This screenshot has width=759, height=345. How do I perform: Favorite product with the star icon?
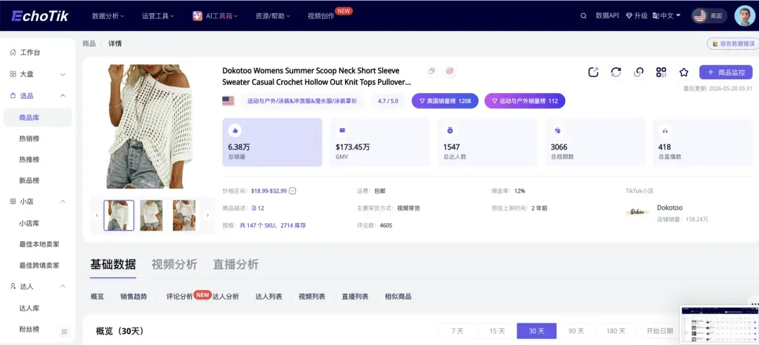pyautogui.click(x=684, y=72)
